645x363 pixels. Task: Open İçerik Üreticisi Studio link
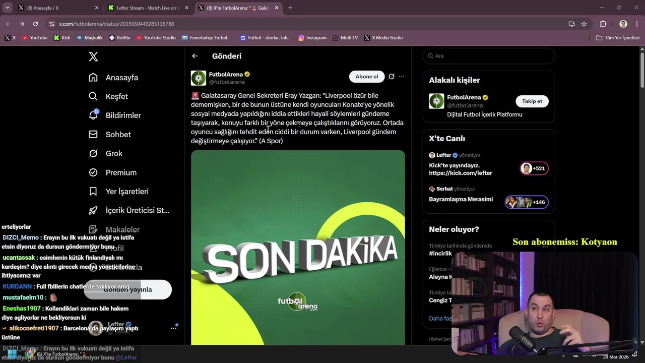(x=129, y=210)
